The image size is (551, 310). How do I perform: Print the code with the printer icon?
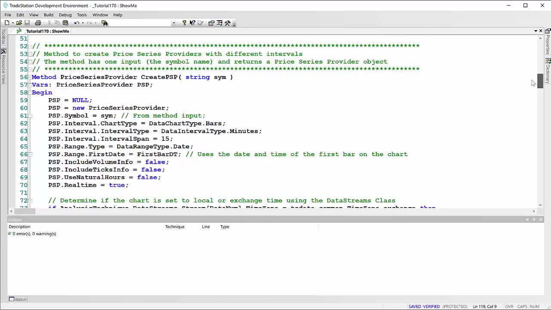[38, 23]
